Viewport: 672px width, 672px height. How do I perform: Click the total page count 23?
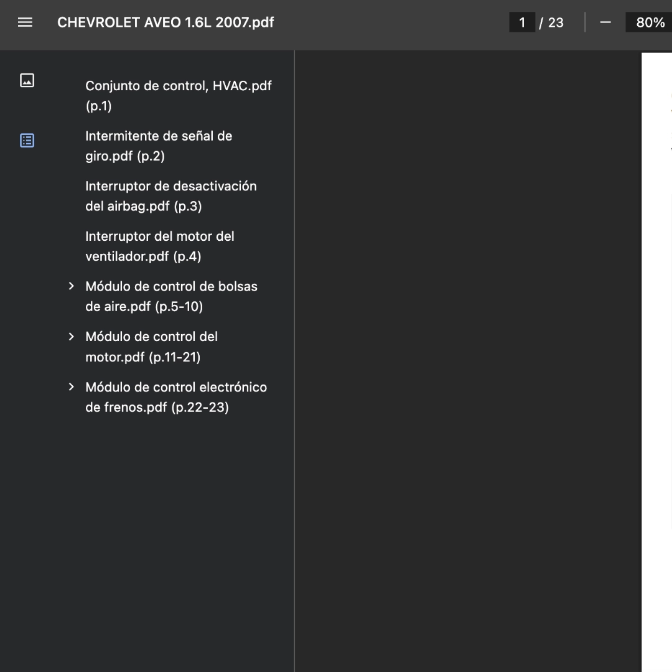click(556, 22)
